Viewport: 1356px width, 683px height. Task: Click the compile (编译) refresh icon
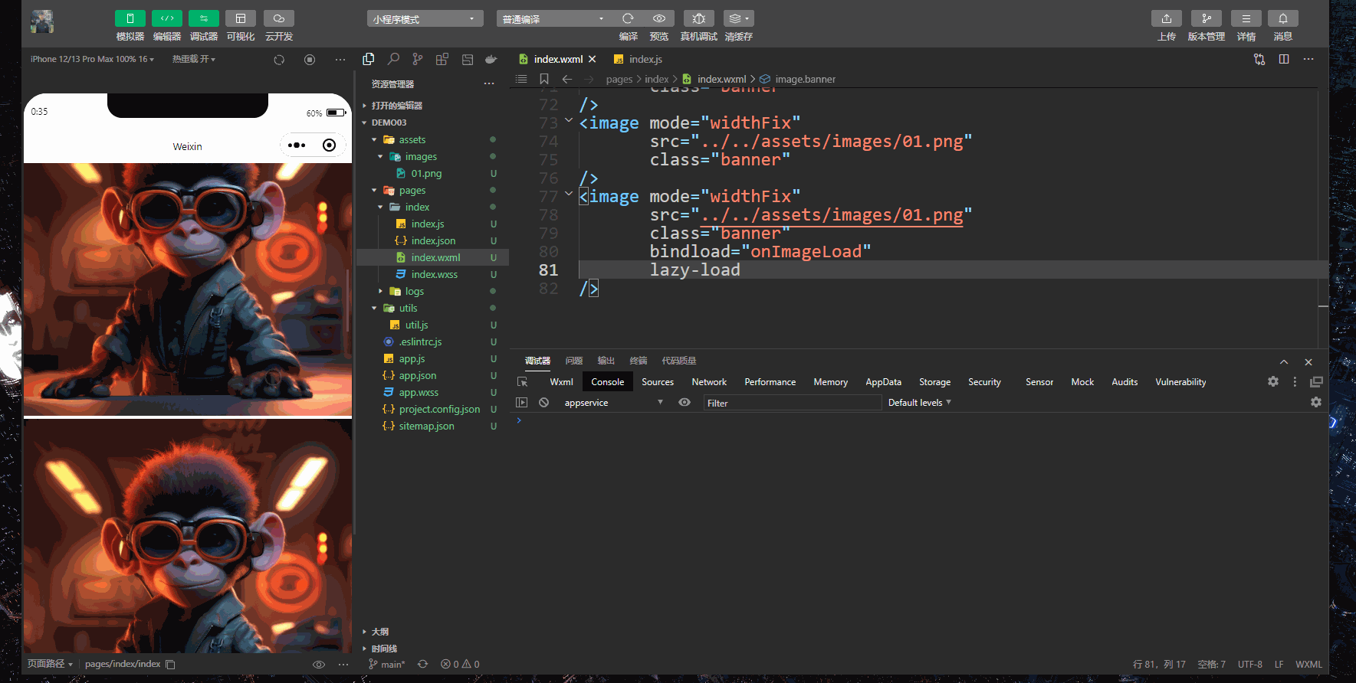click(628, 18)
